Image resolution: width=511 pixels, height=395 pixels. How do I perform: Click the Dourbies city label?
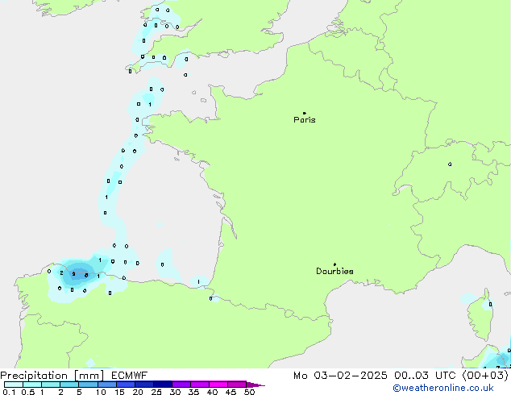tap(334, 271)
